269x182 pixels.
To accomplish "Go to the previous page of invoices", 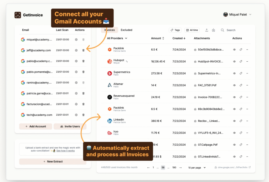I will click(x=148, y=168).
